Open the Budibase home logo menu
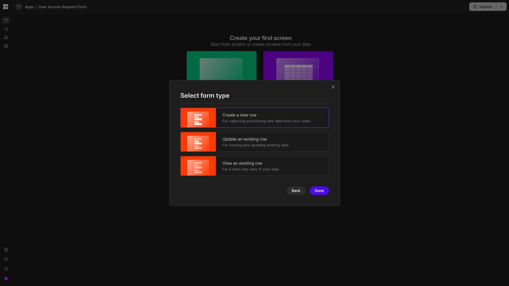Viewport: 509px width, 286px height. [6, 7]
